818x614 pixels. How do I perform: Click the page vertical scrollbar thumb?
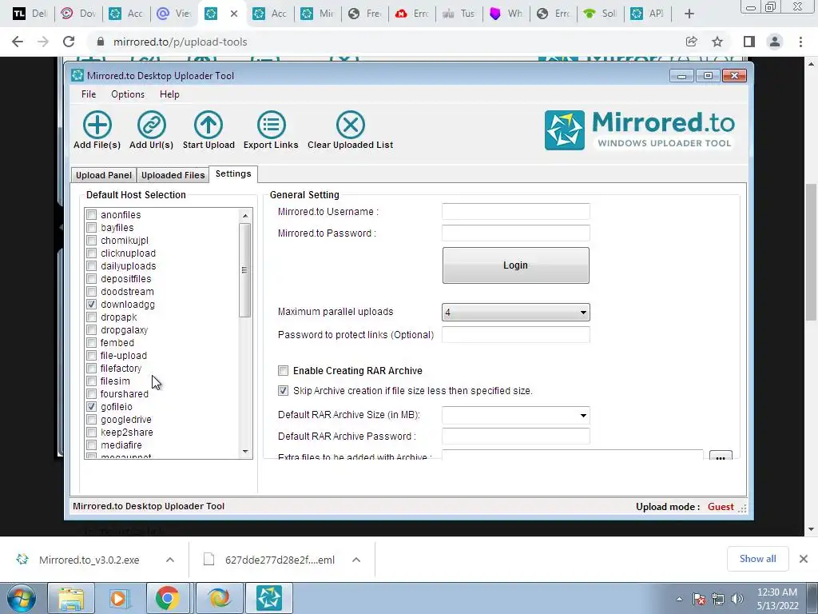point(811,253)
